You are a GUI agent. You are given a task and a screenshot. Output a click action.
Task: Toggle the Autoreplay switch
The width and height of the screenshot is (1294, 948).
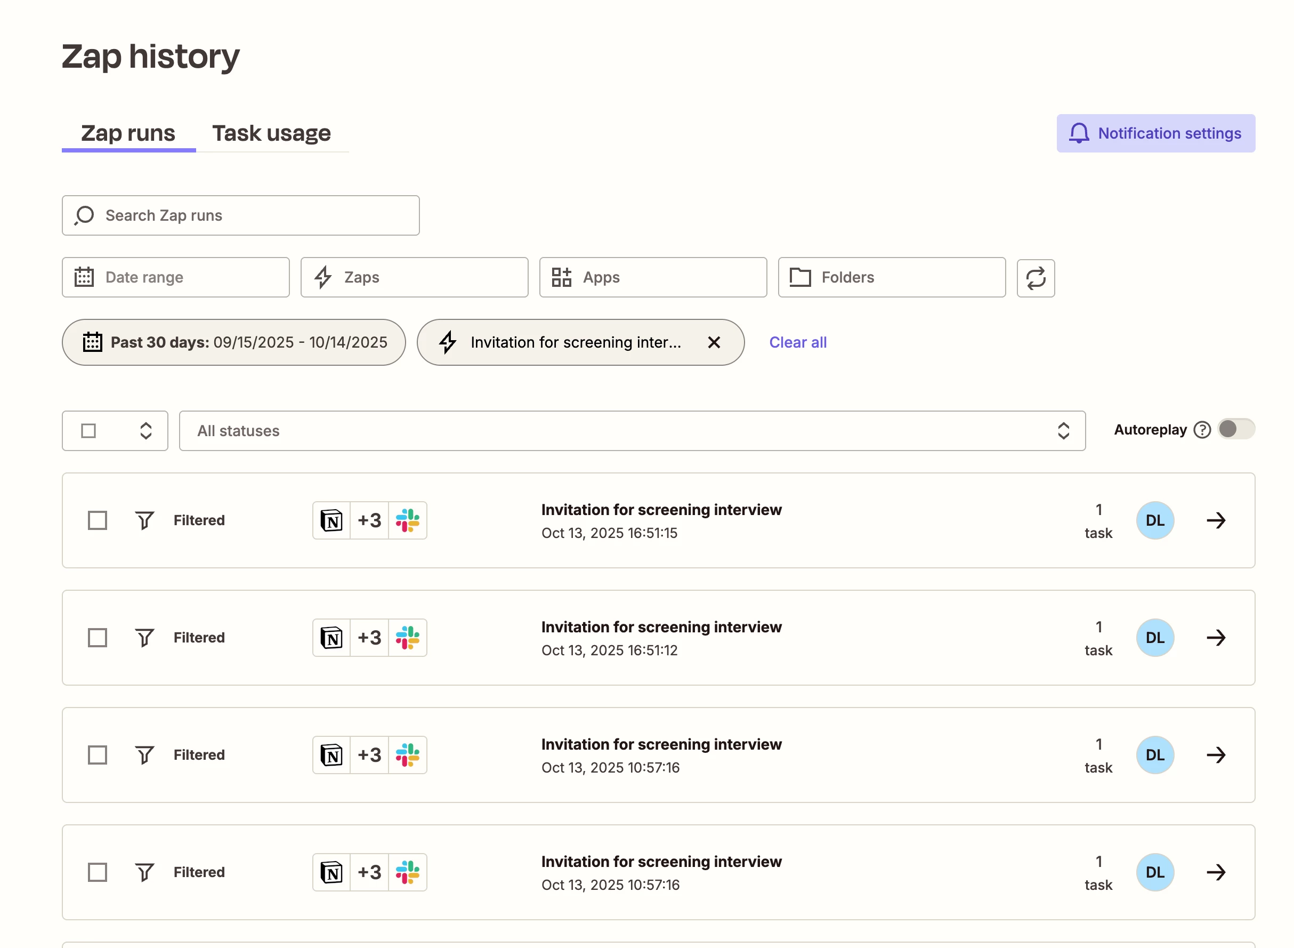pyautogui.click(x=1235, y=429)
